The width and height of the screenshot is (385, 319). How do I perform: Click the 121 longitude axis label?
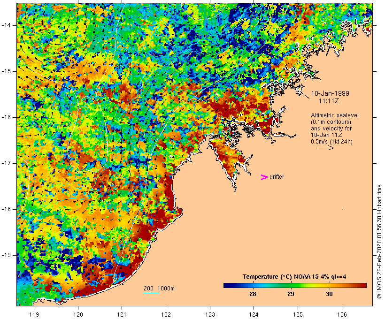pos(122,314)
